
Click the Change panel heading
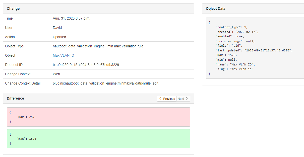point(13,9)
